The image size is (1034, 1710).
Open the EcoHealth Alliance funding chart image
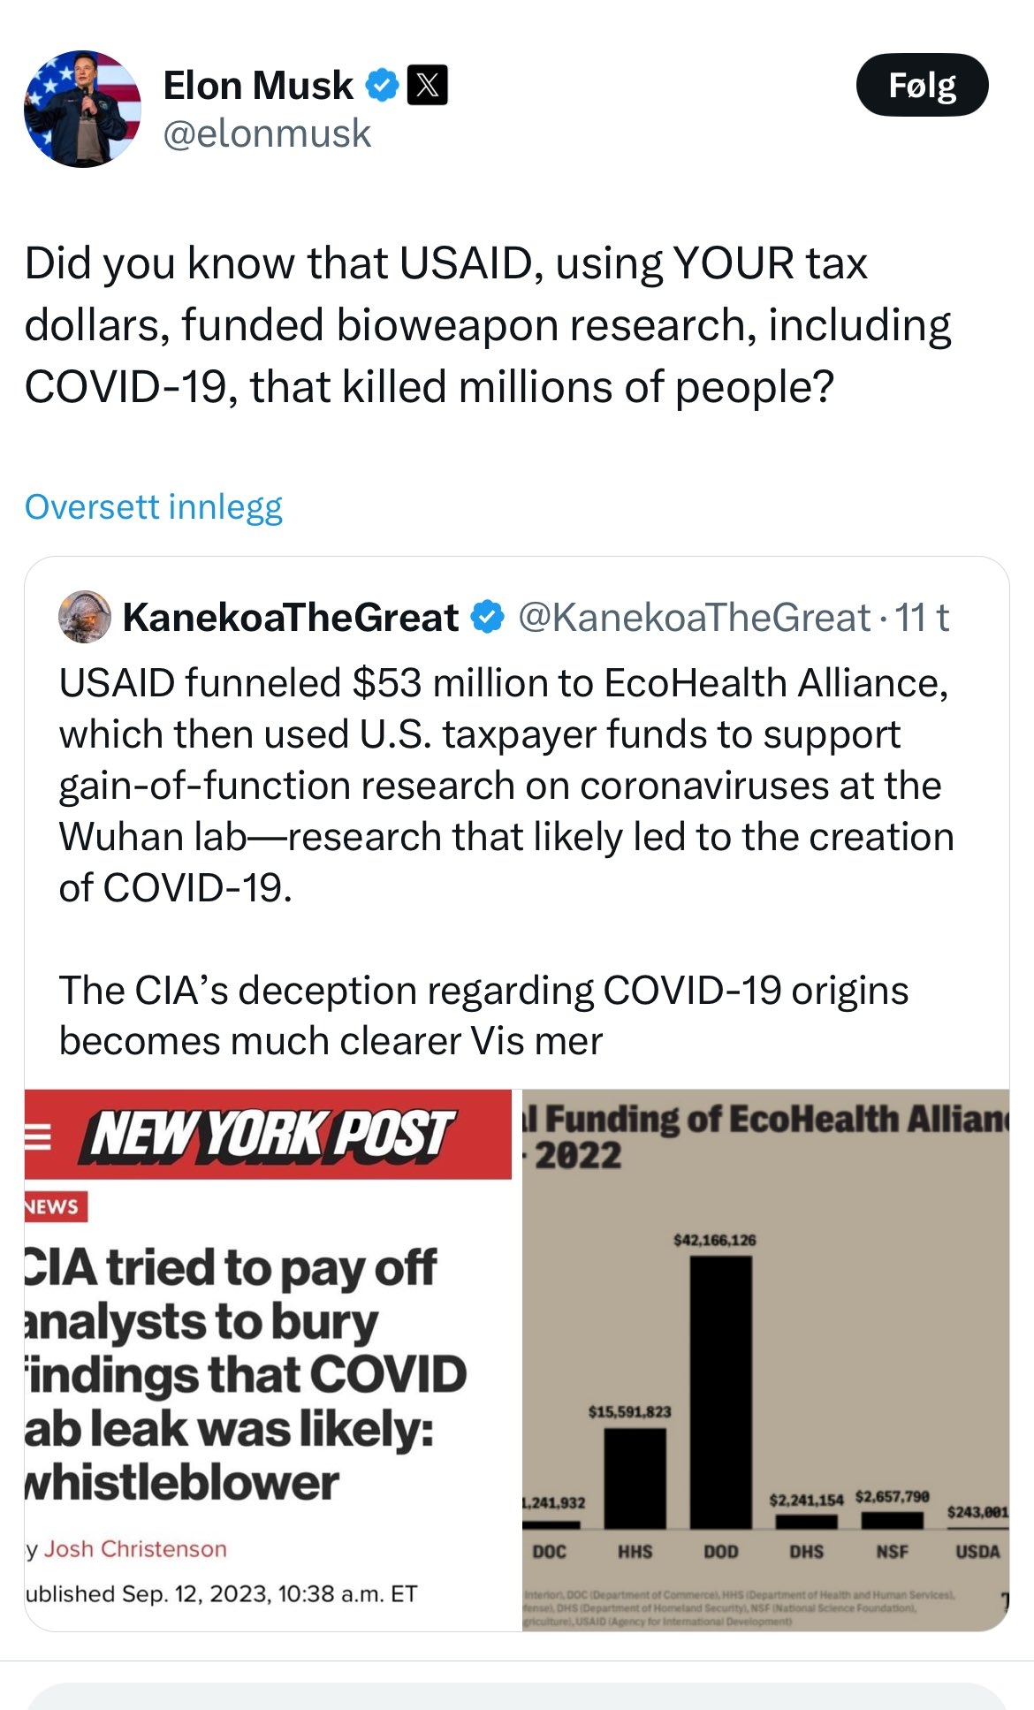tap(765, 1361)
